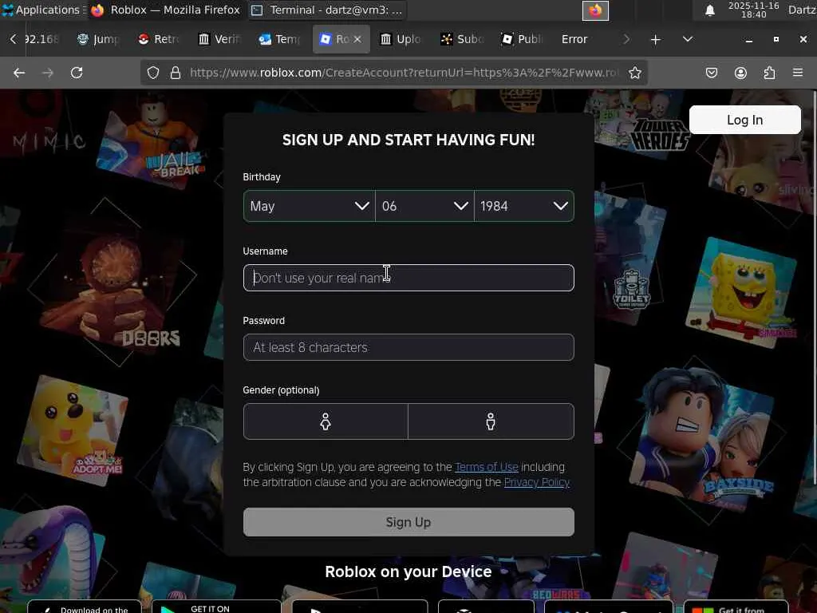Viewport: 817px width, 613px height.
Task: Open the Terms of Use link
Action: click(x=486, y=467)
